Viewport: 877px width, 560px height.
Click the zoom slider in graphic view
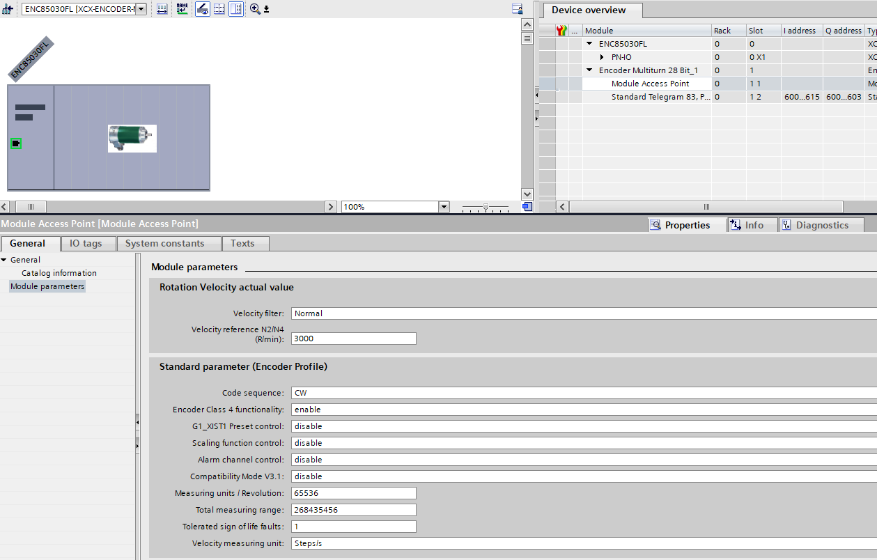pyautogui.click(x=486, y=207)
